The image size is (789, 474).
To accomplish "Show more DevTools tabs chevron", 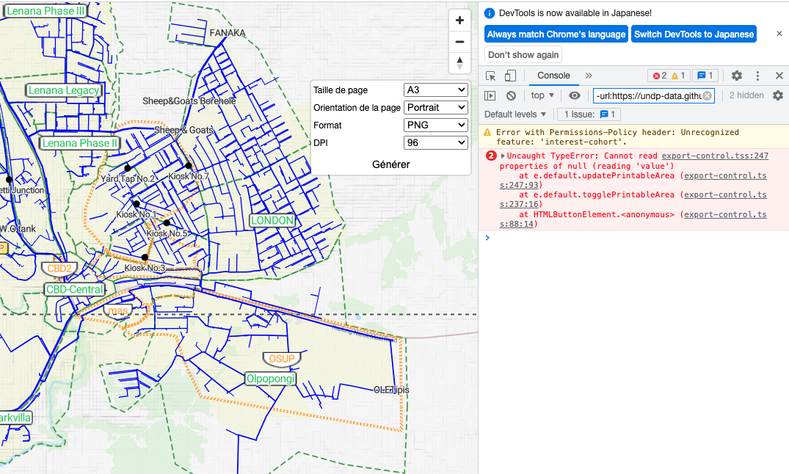I will [589, 76].
